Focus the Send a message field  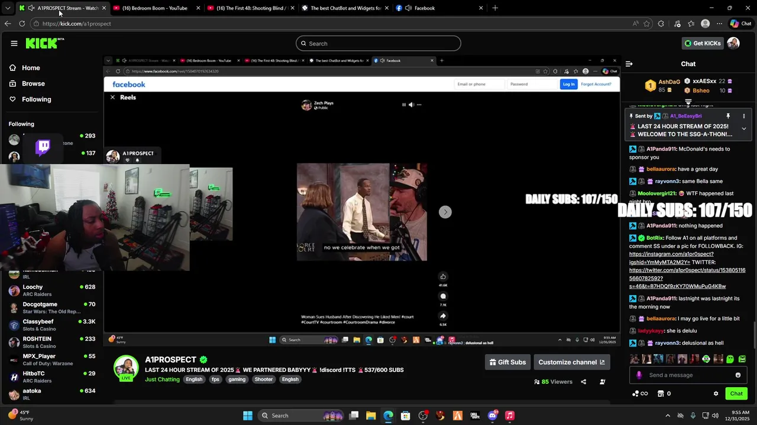coord(688,375)
